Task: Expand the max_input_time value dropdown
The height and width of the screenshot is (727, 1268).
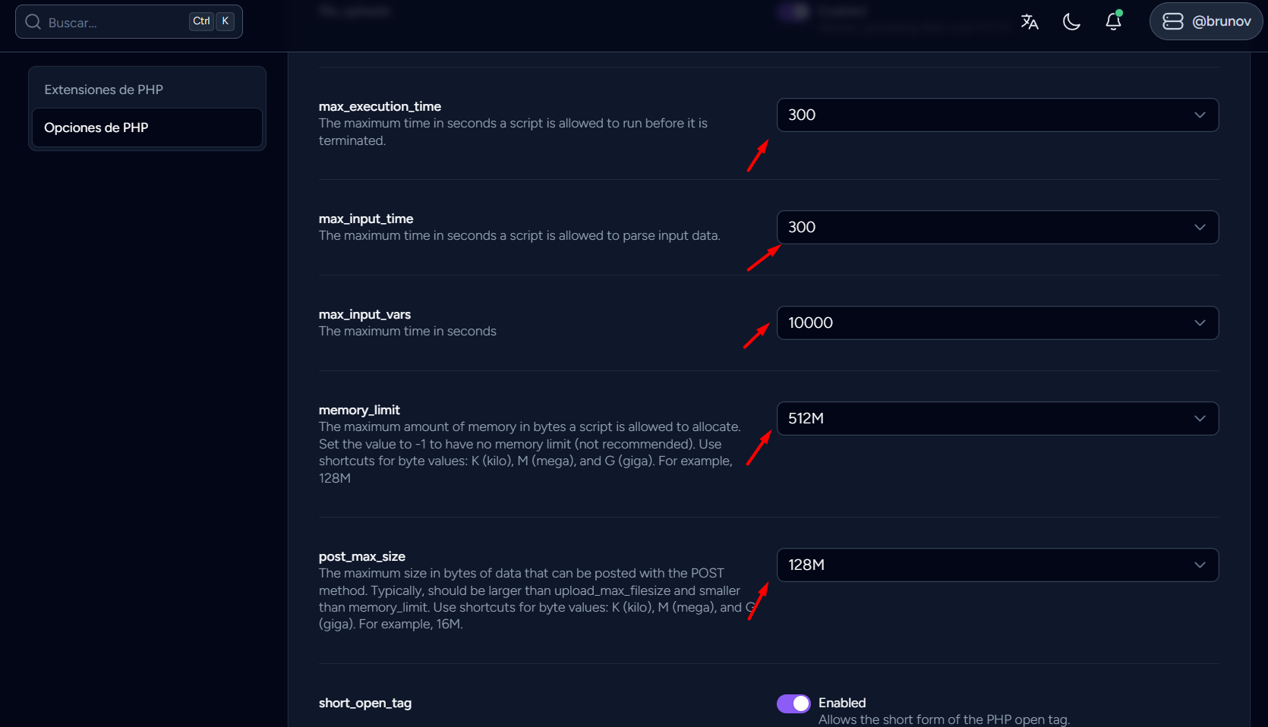Action: 997,228
